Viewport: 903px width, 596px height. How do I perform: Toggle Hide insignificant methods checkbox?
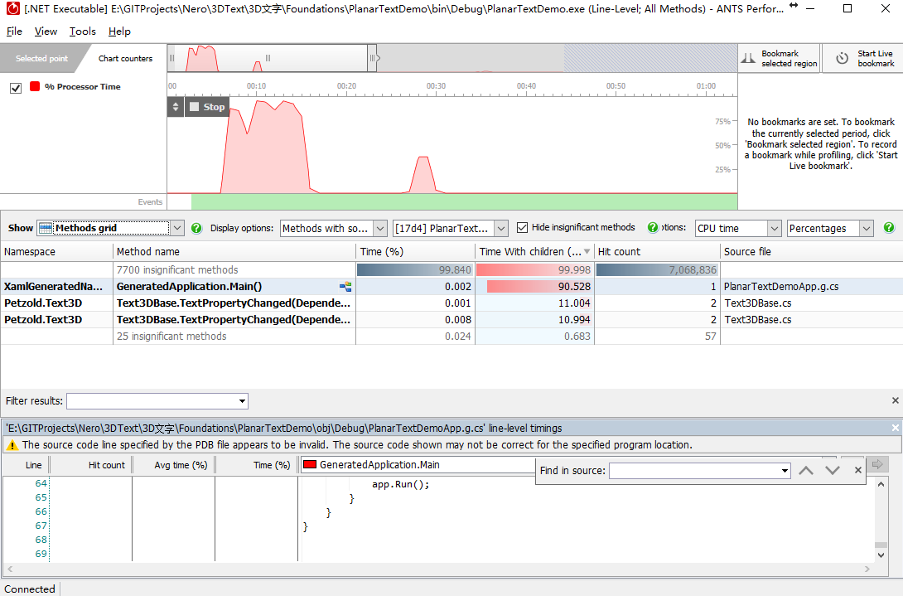tap(523, 228)
